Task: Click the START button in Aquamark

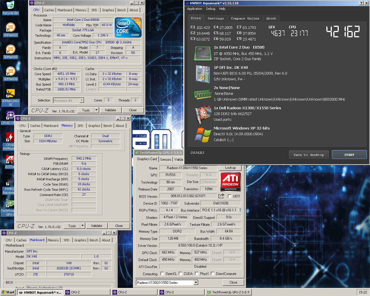Action: [x=349, y=155]
